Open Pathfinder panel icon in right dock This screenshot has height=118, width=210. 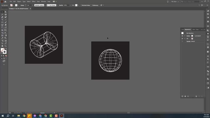coord(208,71)
